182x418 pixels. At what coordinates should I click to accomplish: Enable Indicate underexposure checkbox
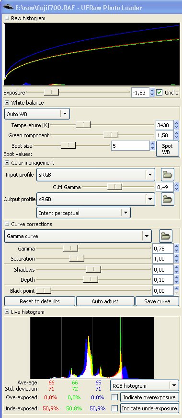pyautogui.click(x=114, y=408)
